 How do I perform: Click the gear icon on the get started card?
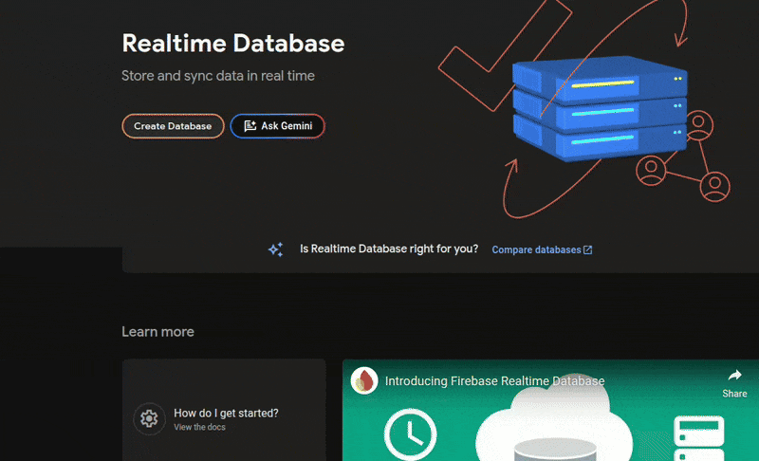point(149,418)
